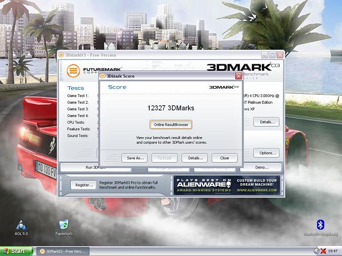
Task: Open Options in the 3DMark03 main window
Action: [266, 153]
